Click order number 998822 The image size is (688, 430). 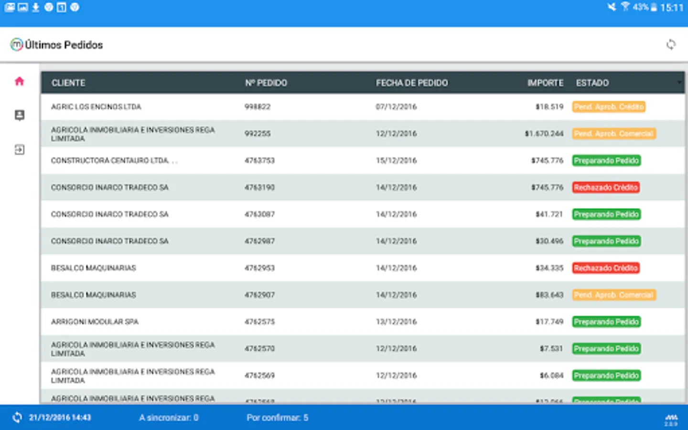258,107
